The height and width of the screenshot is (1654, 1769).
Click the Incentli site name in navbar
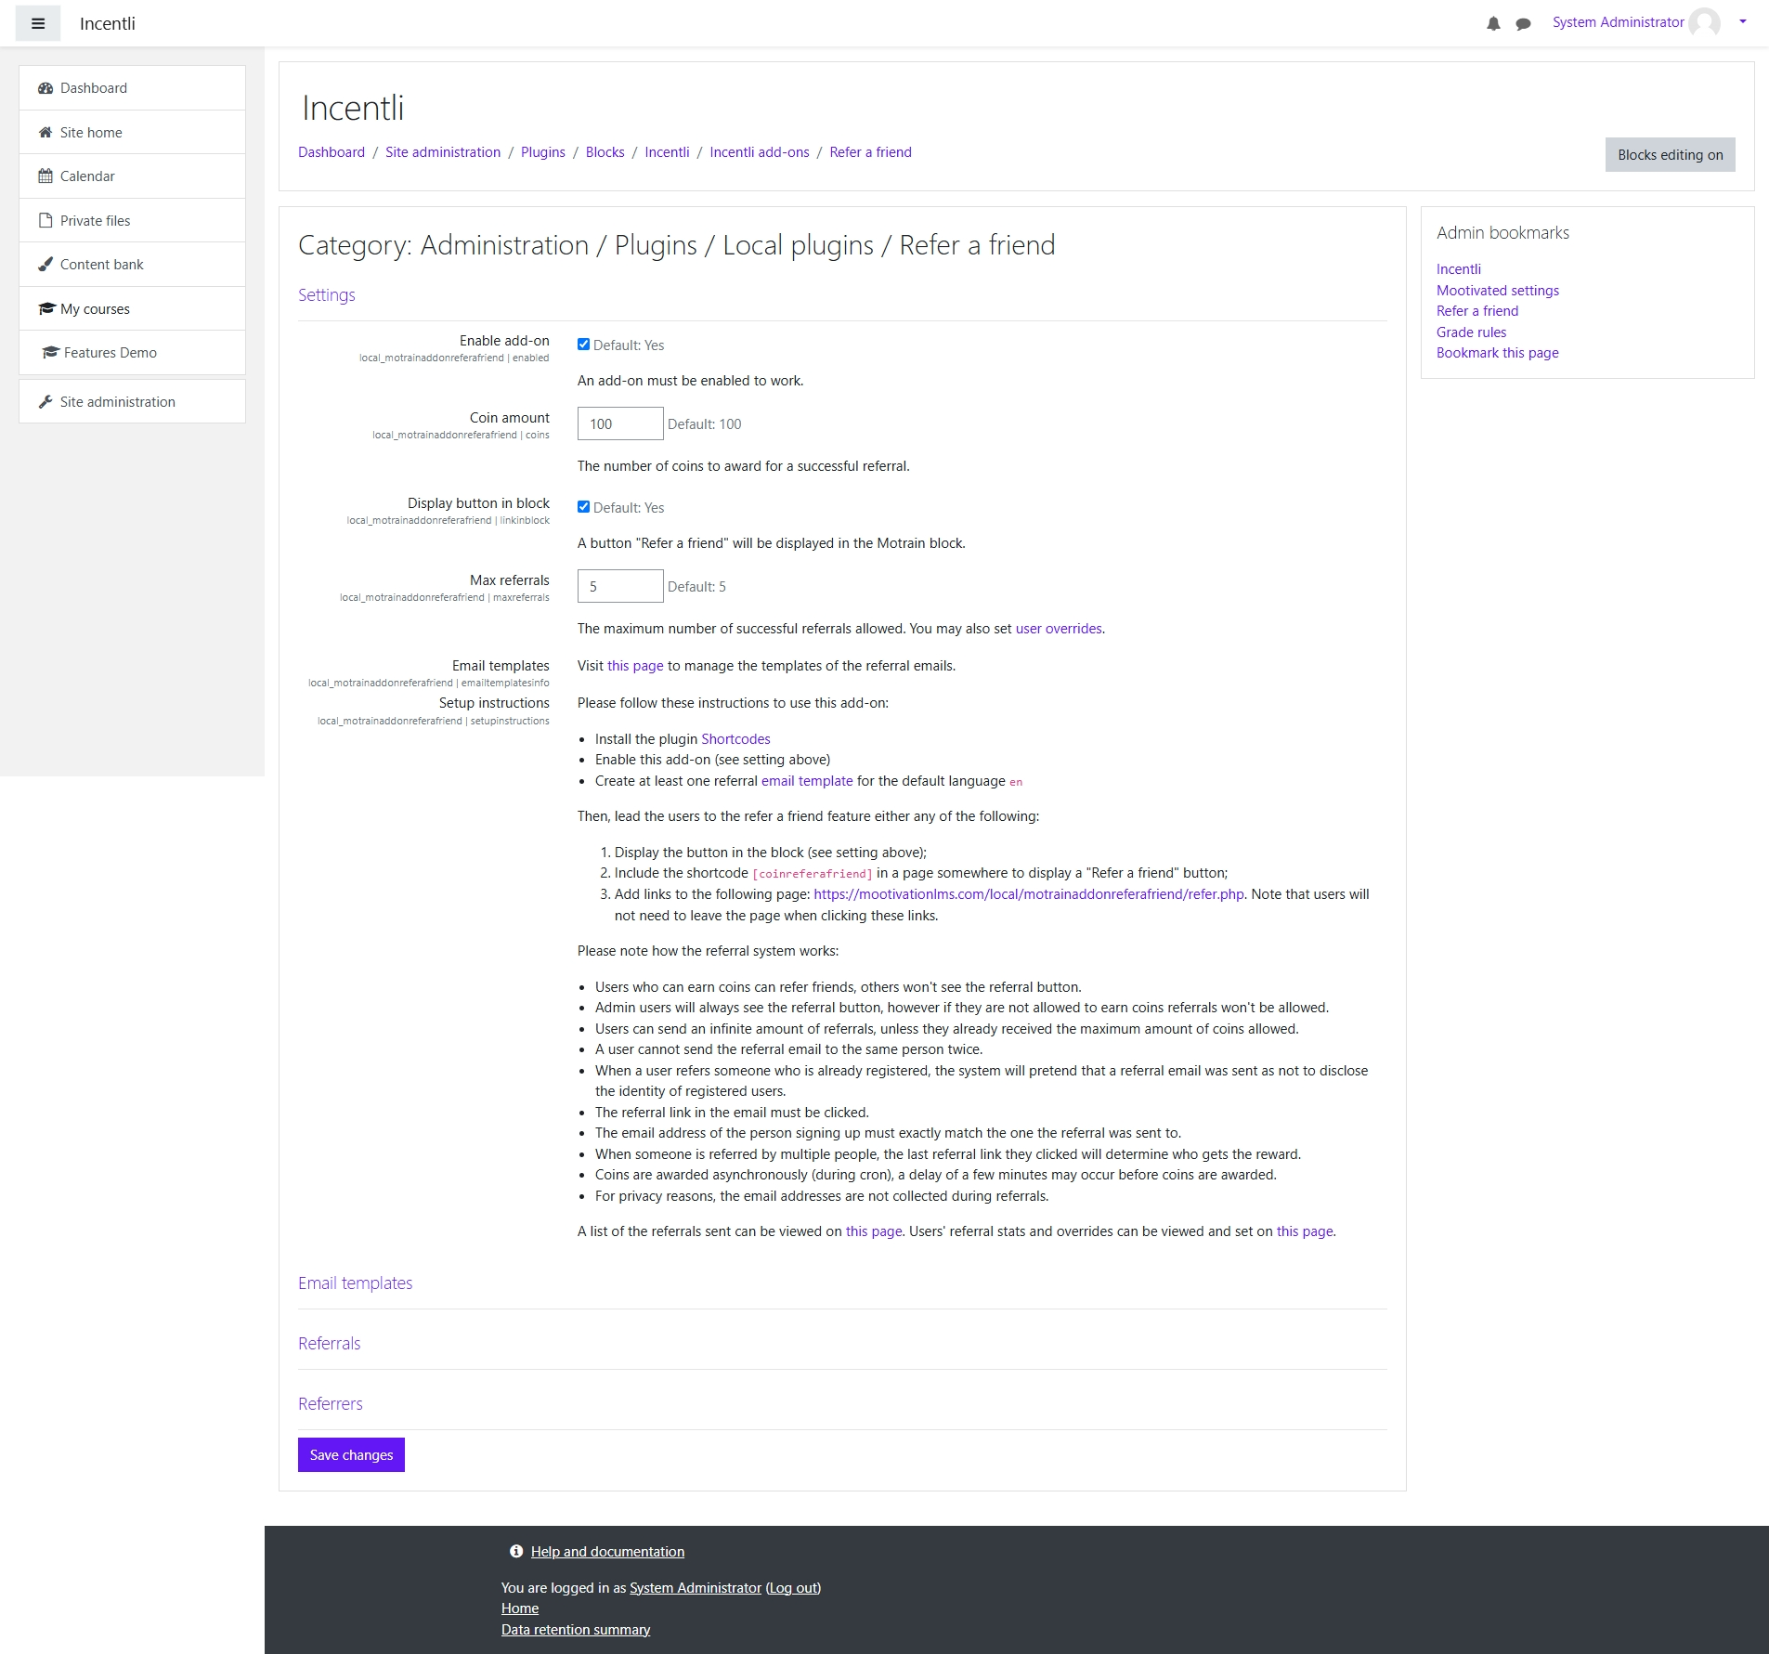pos(108,23)
